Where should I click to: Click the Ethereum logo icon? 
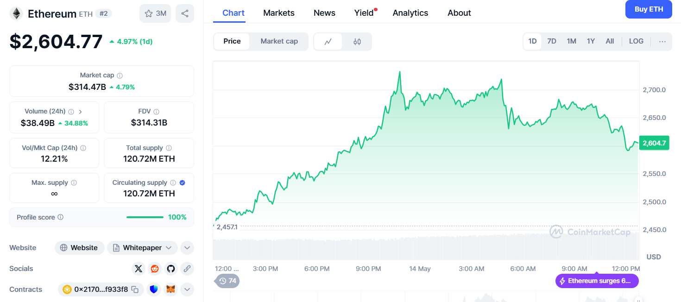click(16, 14)
